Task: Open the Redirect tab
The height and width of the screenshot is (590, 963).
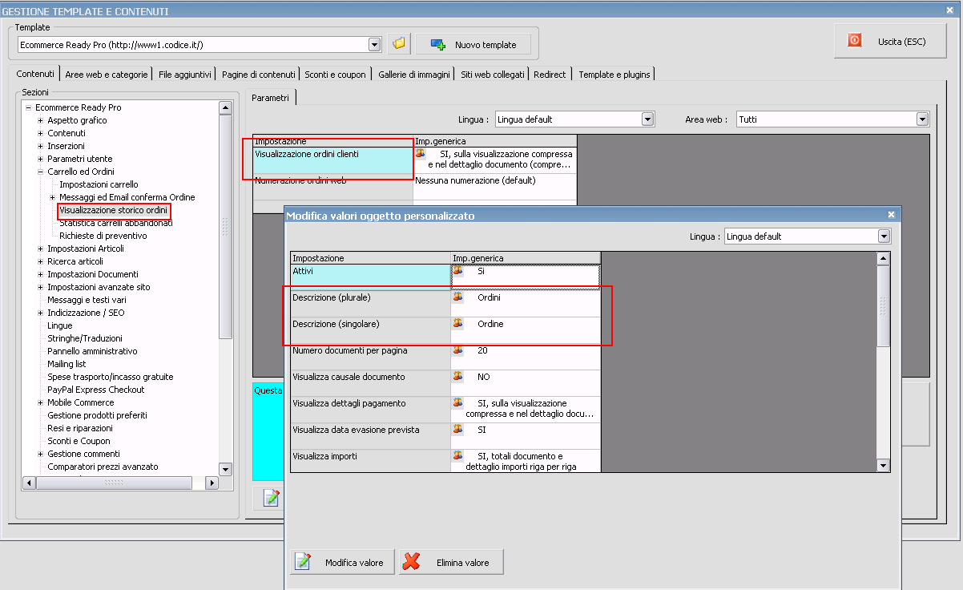Action: (550, 75)
